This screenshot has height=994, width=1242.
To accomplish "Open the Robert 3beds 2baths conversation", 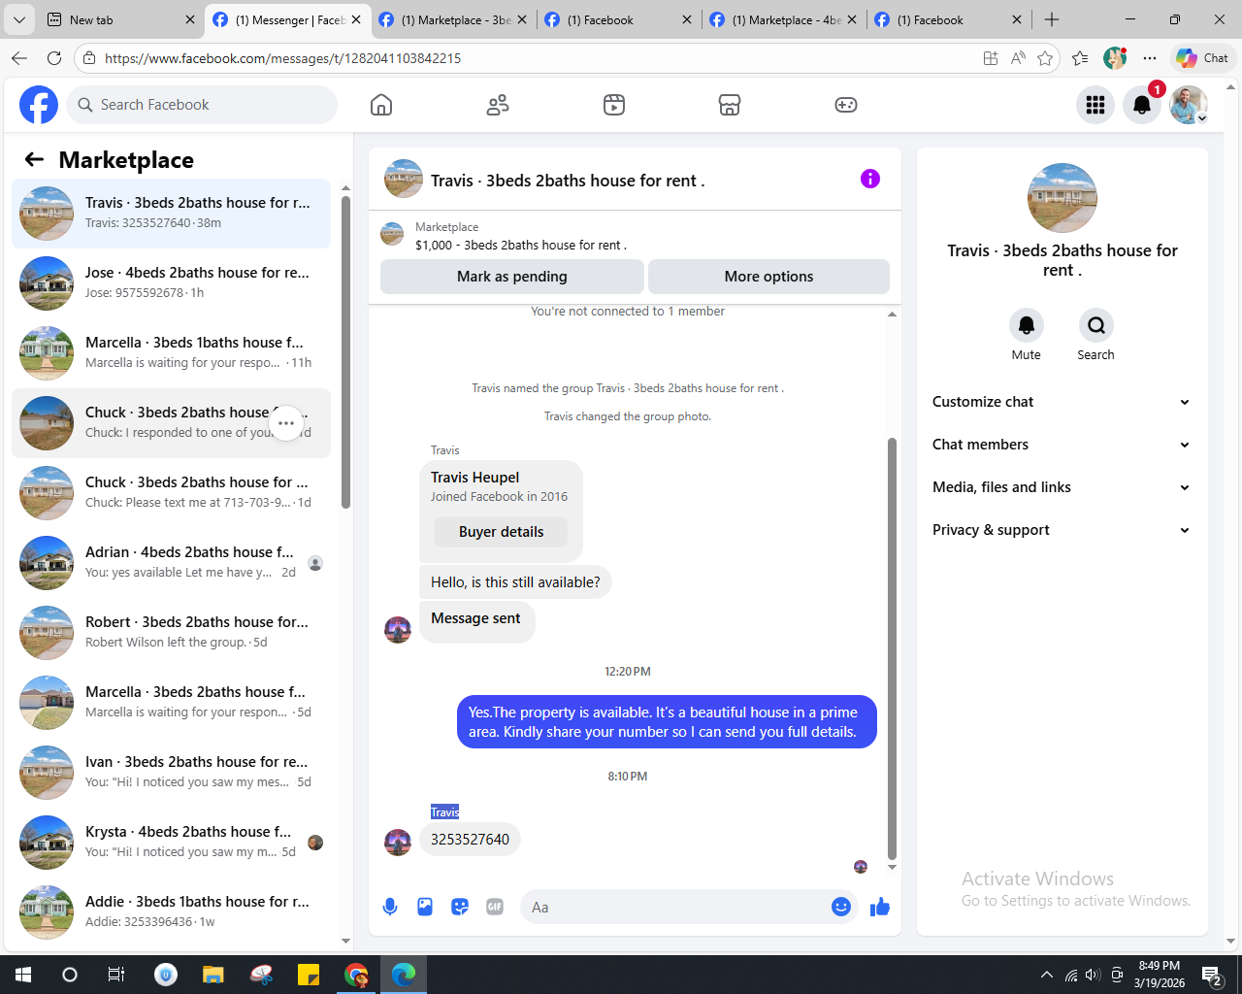I will point(171,633).
